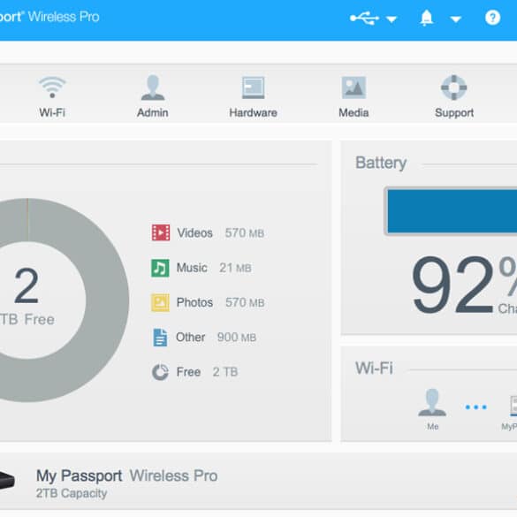This screenshot has width=517, height=517.
Task: Open the Media picture icon
Action: (x=354, y=87)
